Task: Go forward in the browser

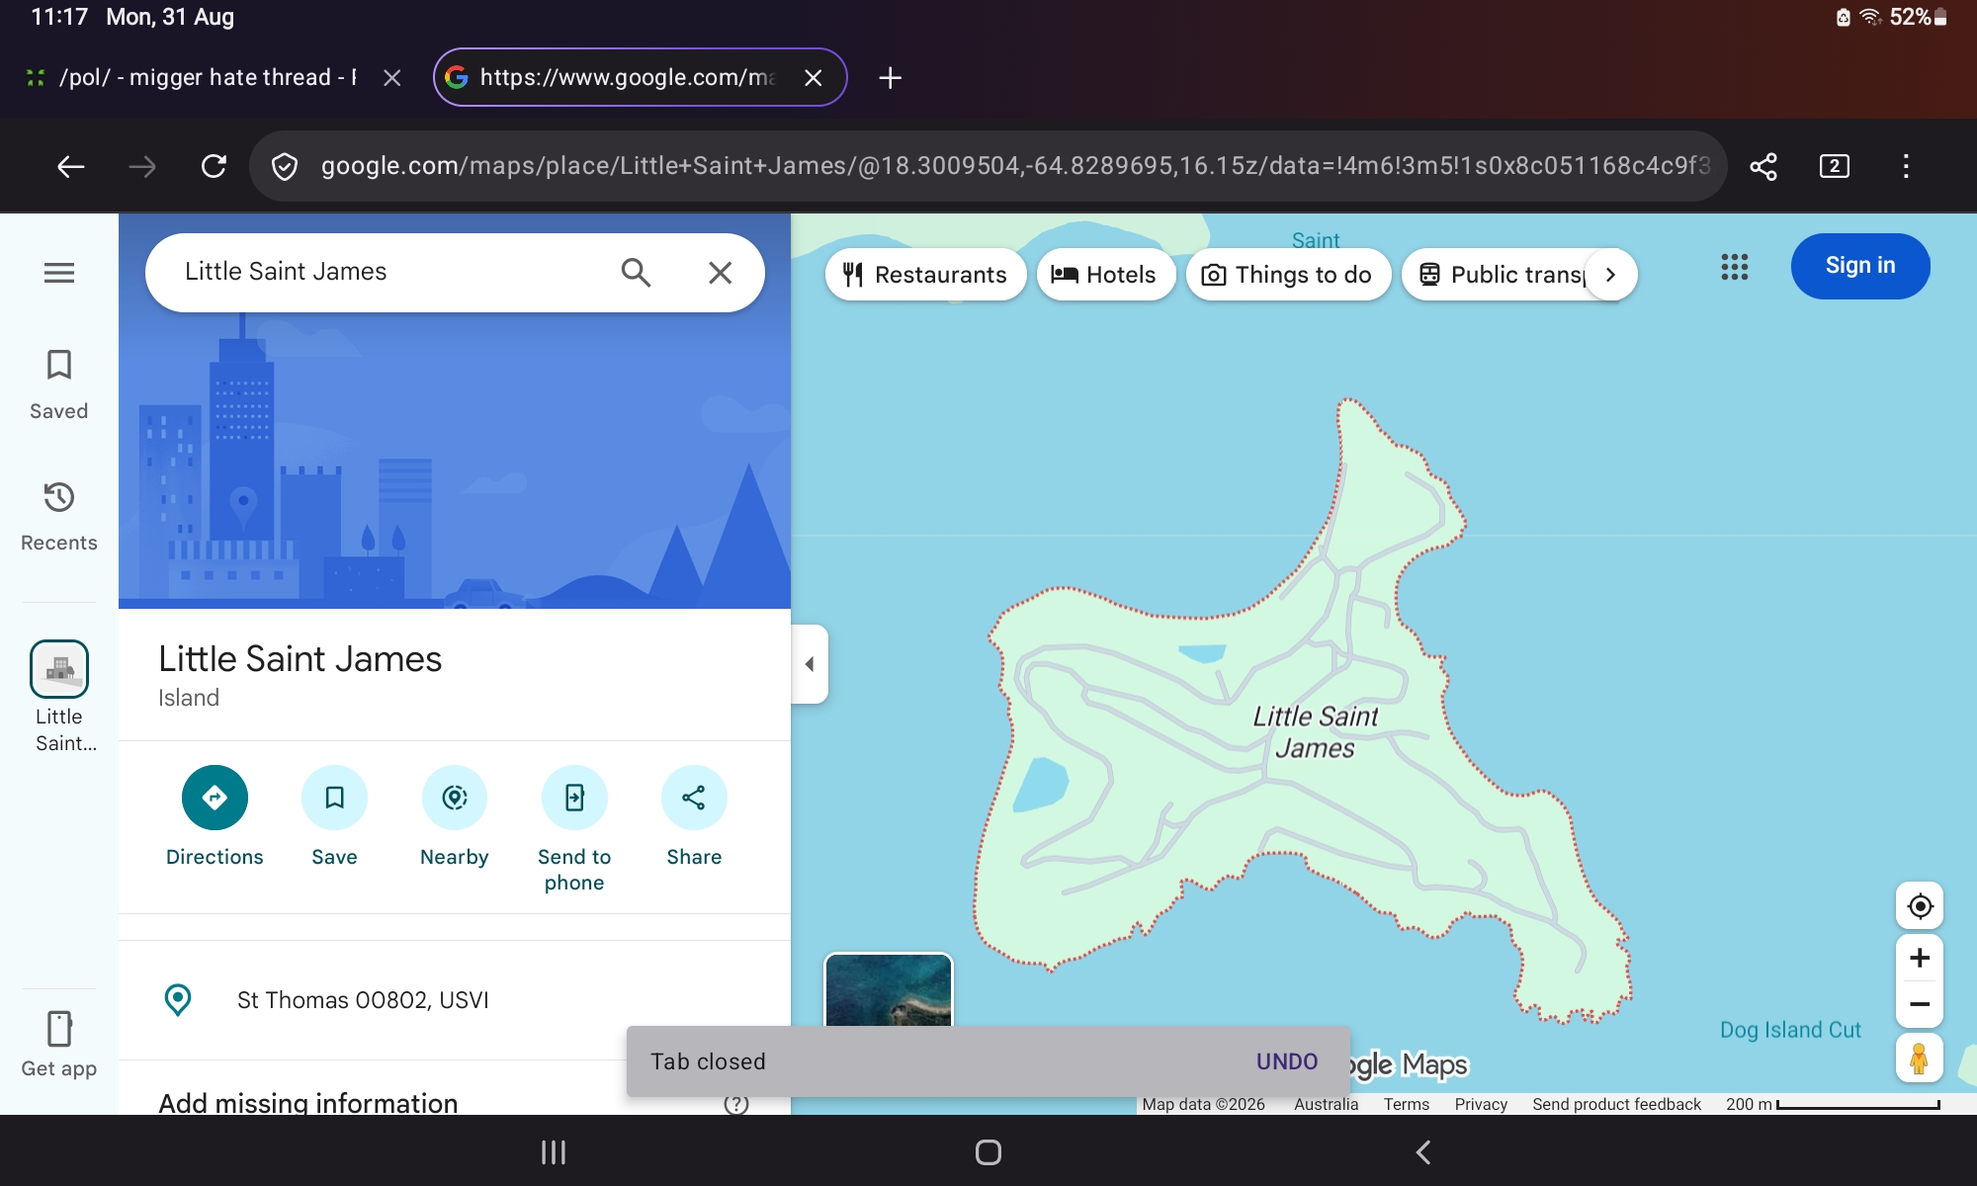Action: tap(142, 166)
